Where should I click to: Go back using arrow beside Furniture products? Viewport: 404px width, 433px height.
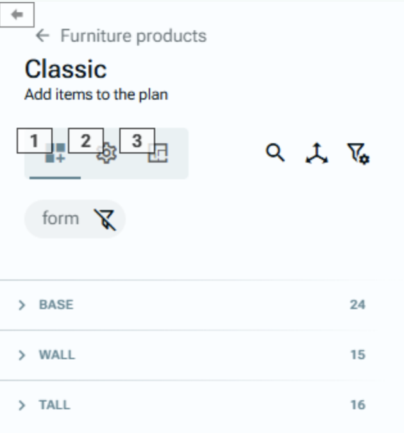[x=43, y=35]
